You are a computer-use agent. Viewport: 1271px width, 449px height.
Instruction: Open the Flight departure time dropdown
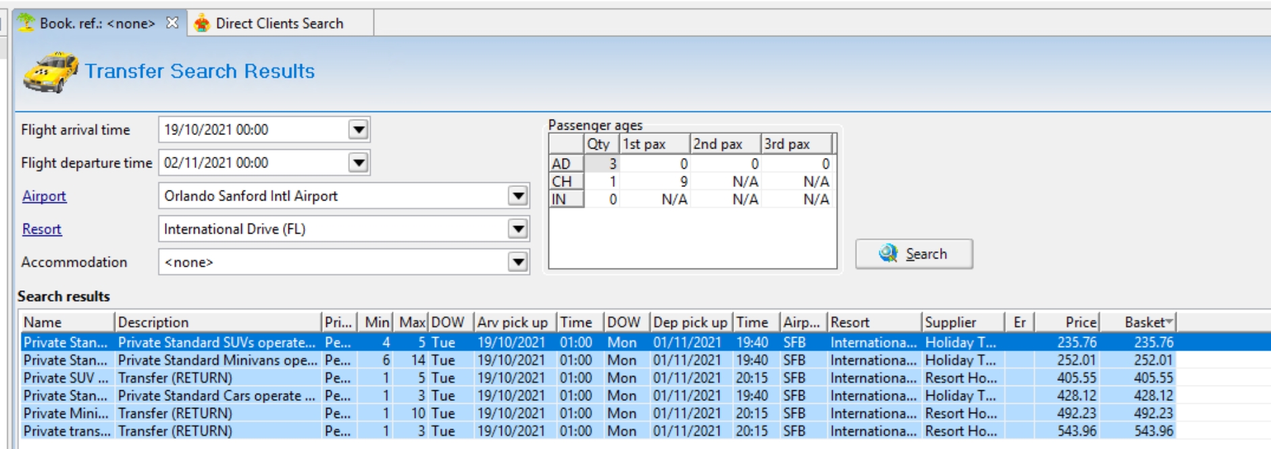359,162
